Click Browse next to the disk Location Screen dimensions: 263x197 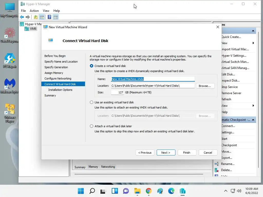(x=205, y=86)
